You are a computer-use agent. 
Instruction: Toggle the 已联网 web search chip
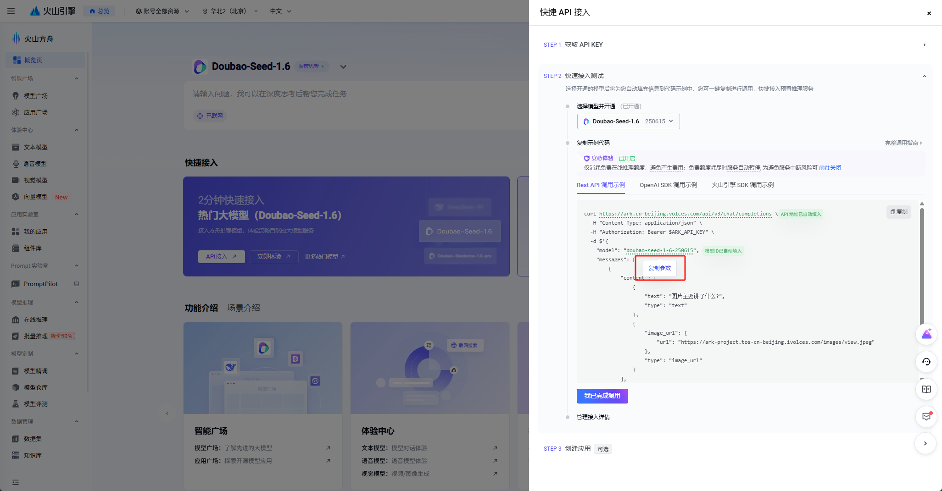(x=210, y=116)
